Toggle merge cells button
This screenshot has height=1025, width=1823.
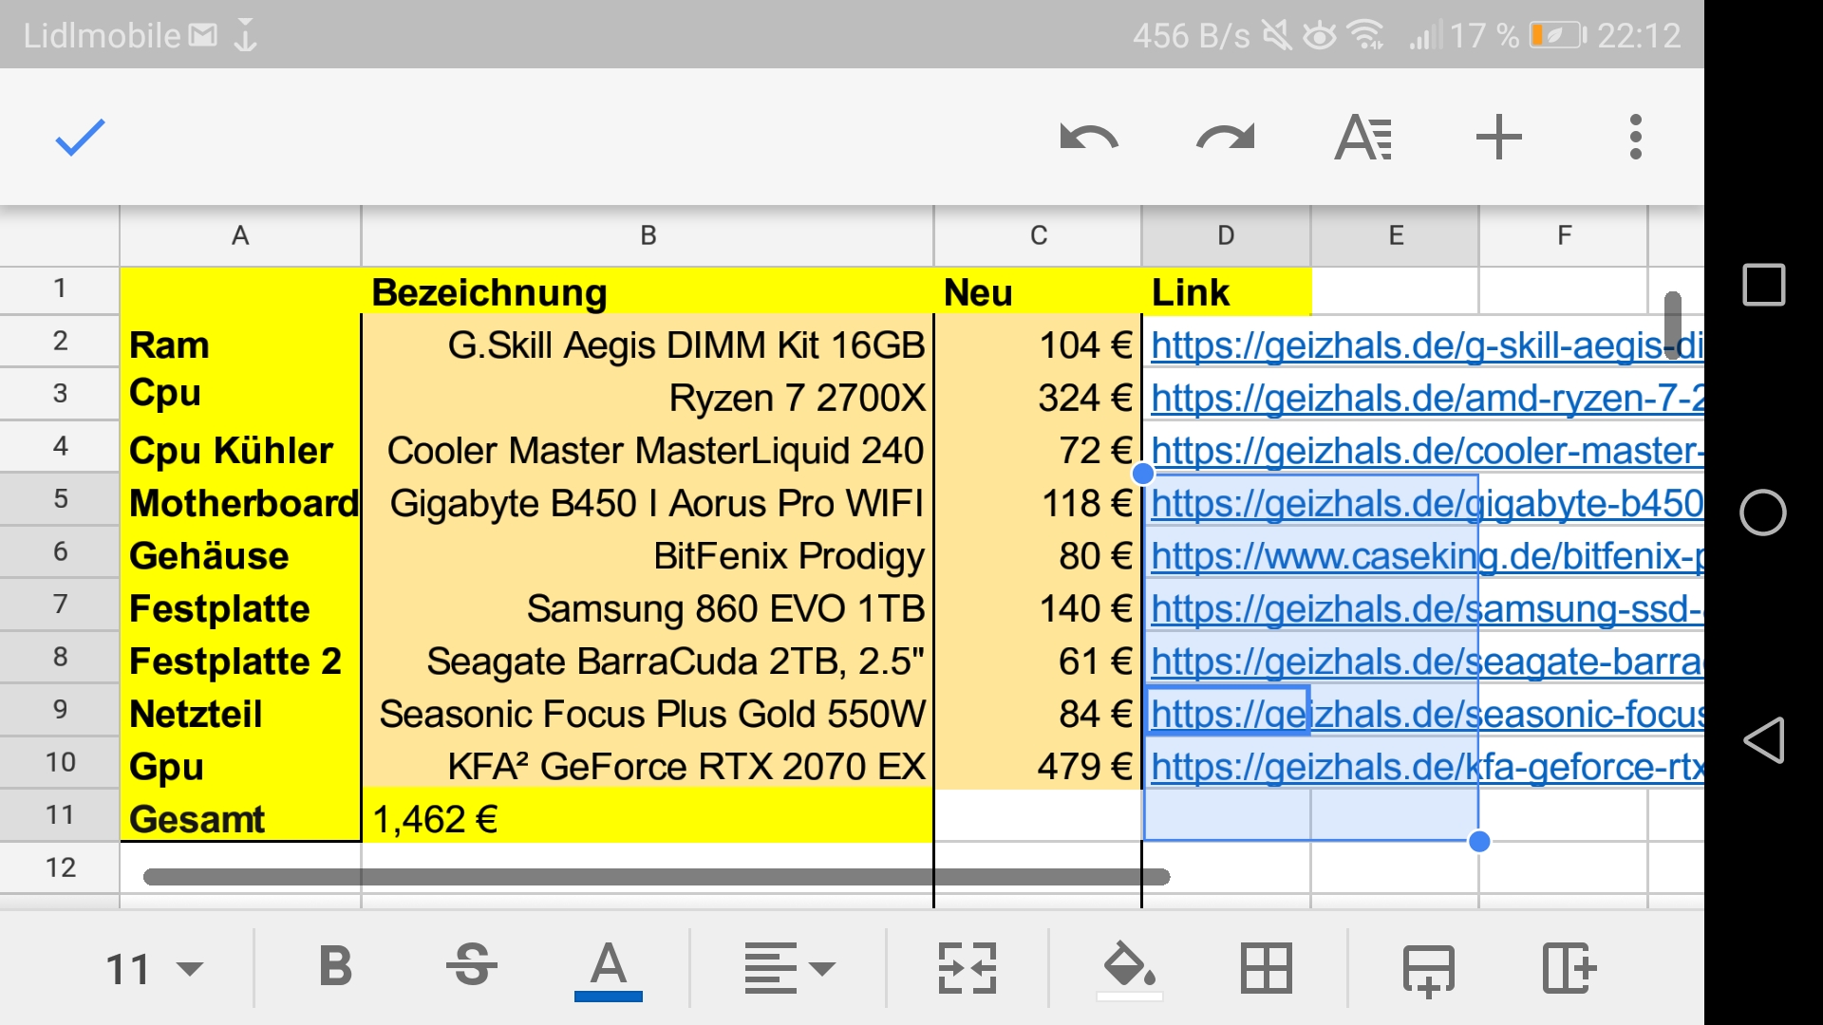pyautogui.click(x=967, y=968)
